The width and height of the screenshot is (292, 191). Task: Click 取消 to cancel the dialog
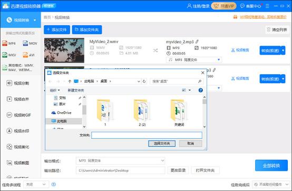tap(191, 144)
